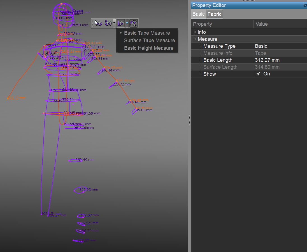
Task: Click the 362.49 mm thigh measurement label
Action: tap(85, 160)
